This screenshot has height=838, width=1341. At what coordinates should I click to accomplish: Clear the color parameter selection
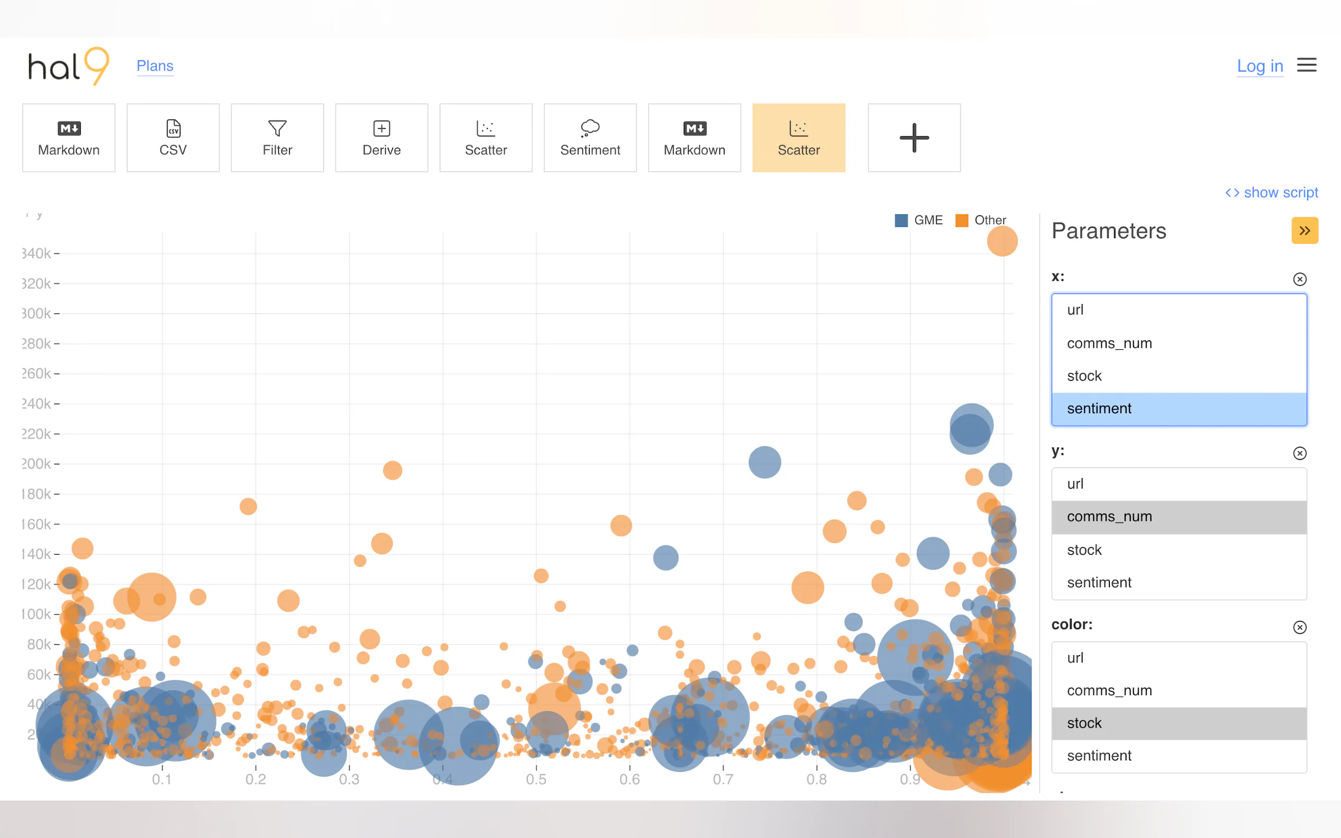click(x=1299, y=627)
